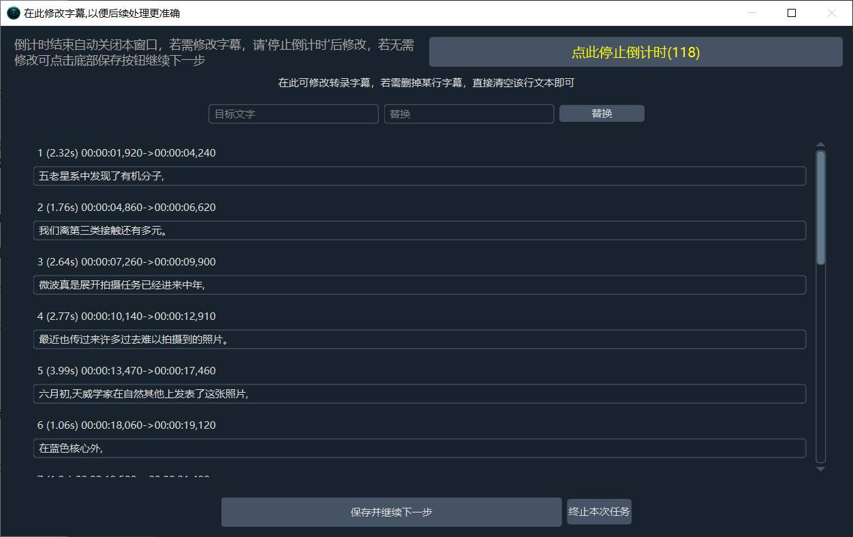853x537 pixels.
Task: Edit subtitle line 1 text 五老星系中发现了有机分子
Action: tap(419, 176)
